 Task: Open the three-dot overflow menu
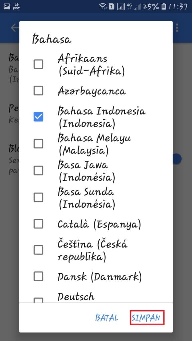coord(176,28)
